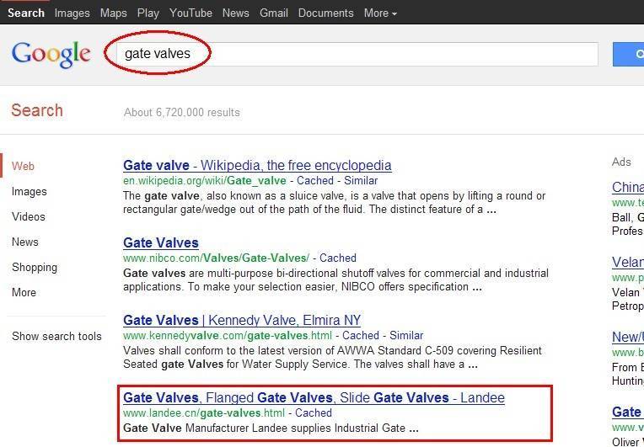Open Cached link for landee.cn result
The height and width of the screenshot is (447, 644).
(x=314, y=413)
